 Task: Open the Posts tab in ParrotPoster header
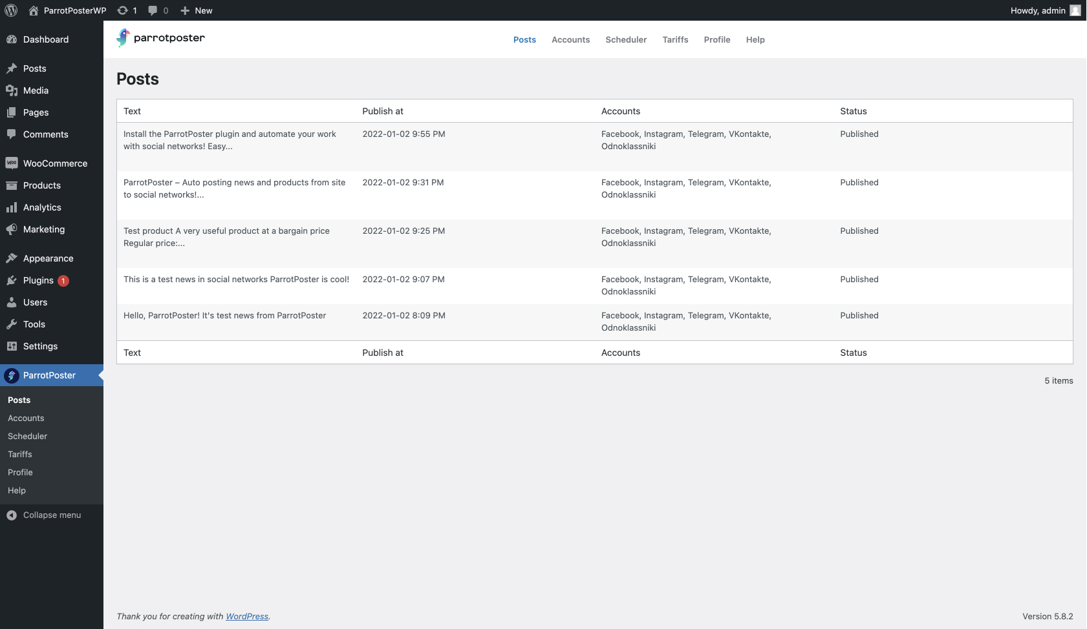[x=524, y=39]
